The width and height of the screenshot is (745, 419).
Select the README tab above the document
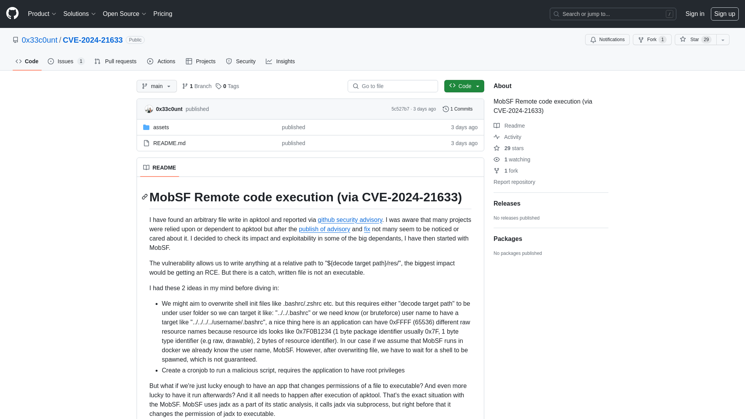159,168
